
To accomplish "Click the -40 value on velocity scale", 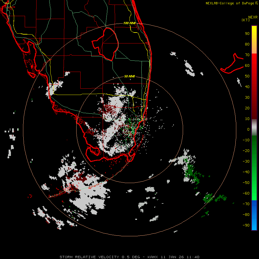I will (246, 172).
